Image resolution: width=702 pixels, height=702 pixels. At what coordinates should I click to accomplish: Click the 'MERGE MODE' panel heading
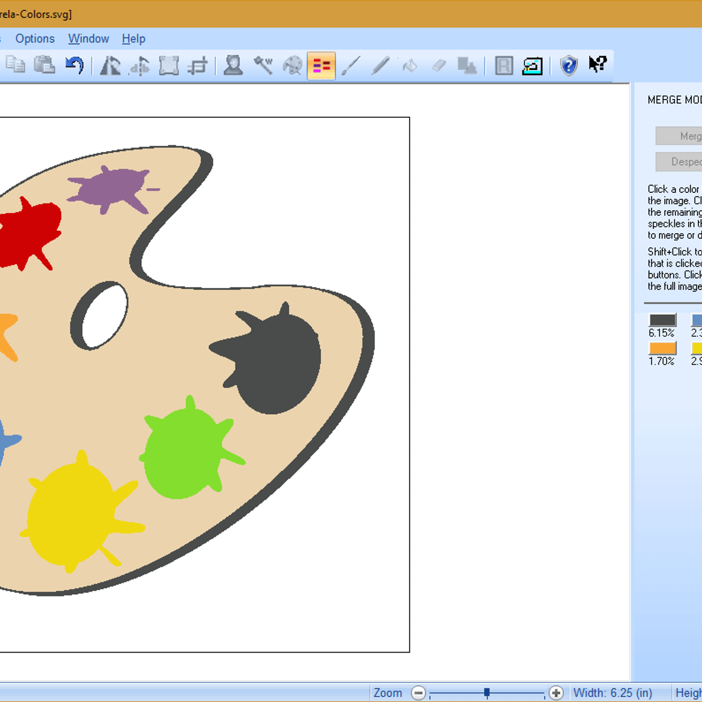click(x=675, y=100)
